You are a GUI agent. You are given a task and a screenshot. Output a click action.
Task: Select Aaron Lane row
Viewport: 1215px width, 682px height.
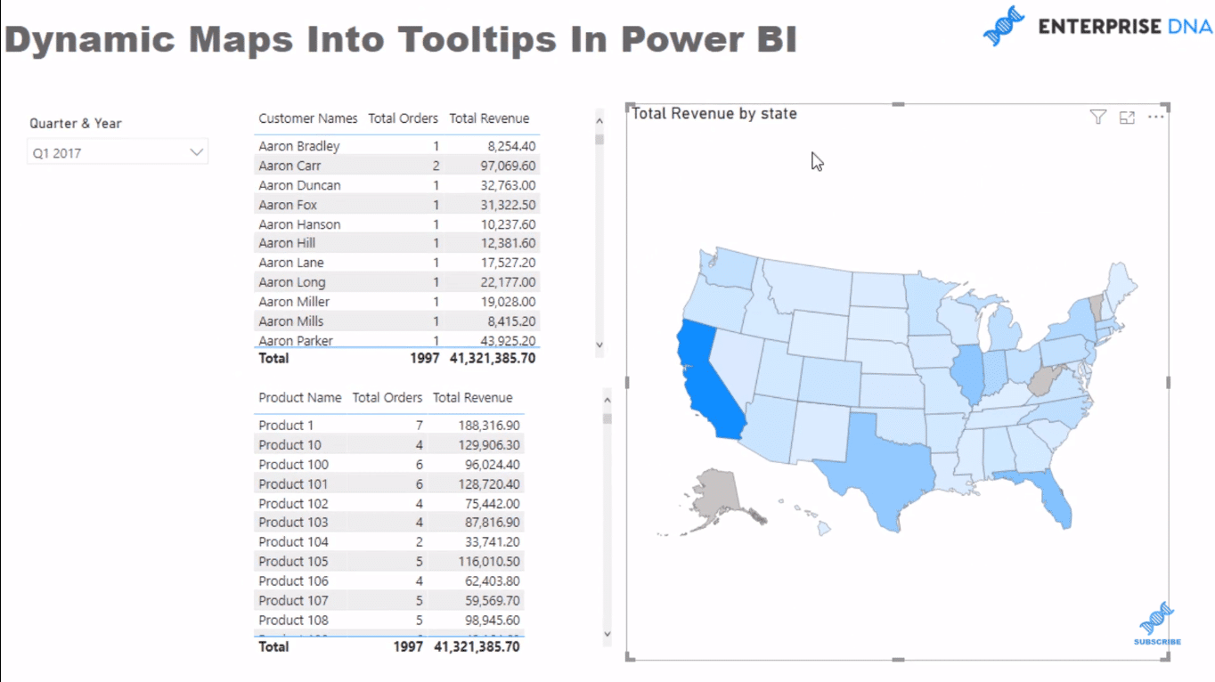pos(397,263)
